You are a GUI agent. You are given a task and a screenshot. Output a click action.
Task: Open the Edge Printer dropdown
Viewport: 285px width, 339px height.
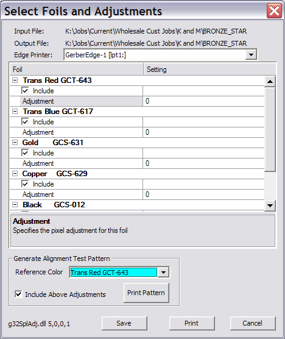[251, 55]
